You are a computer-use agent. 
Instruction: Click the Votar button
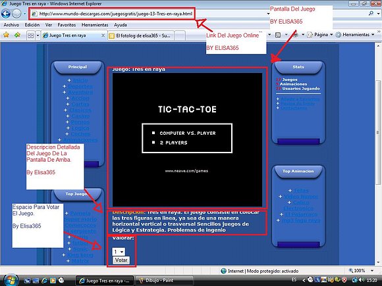(x=121, y=260)
